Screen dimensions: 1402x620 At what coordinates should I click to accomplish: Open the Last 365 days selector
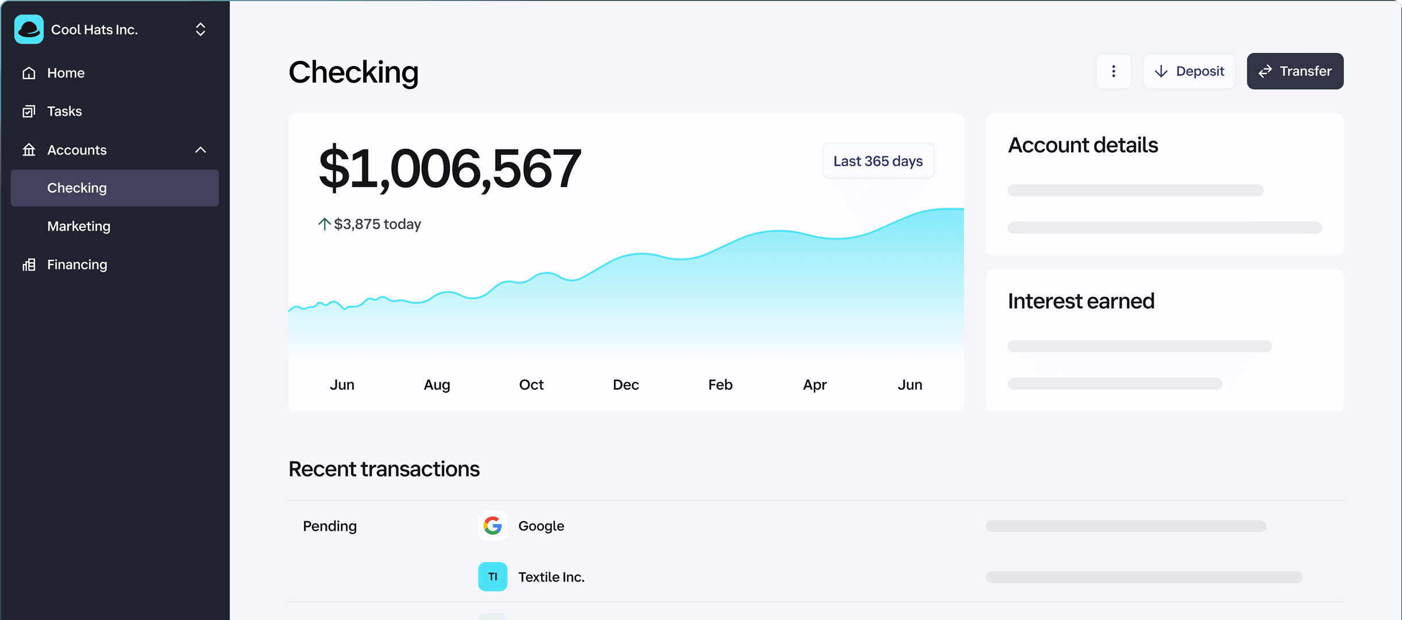tap(878, 161)
